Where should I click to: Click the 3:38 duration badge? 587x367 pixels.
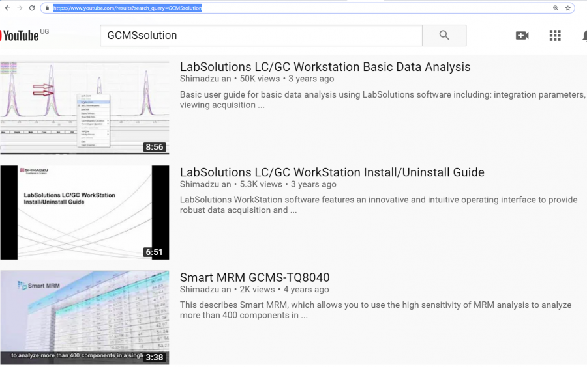(155, 357)
